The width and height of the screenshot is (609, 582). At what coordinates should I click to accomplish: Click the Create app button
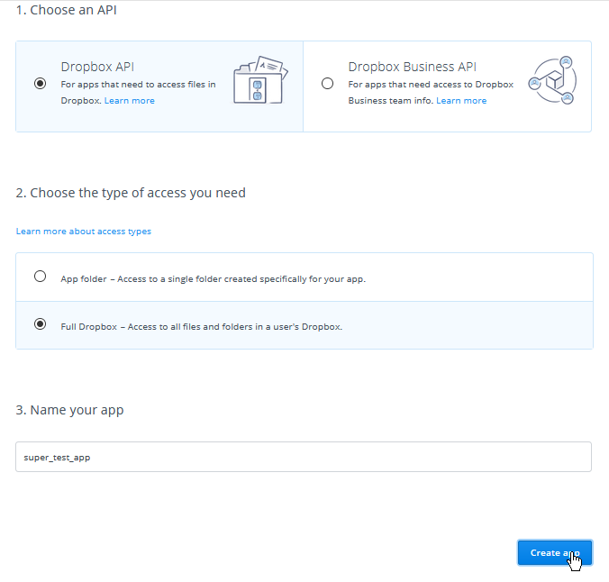(x=555, y=552)
